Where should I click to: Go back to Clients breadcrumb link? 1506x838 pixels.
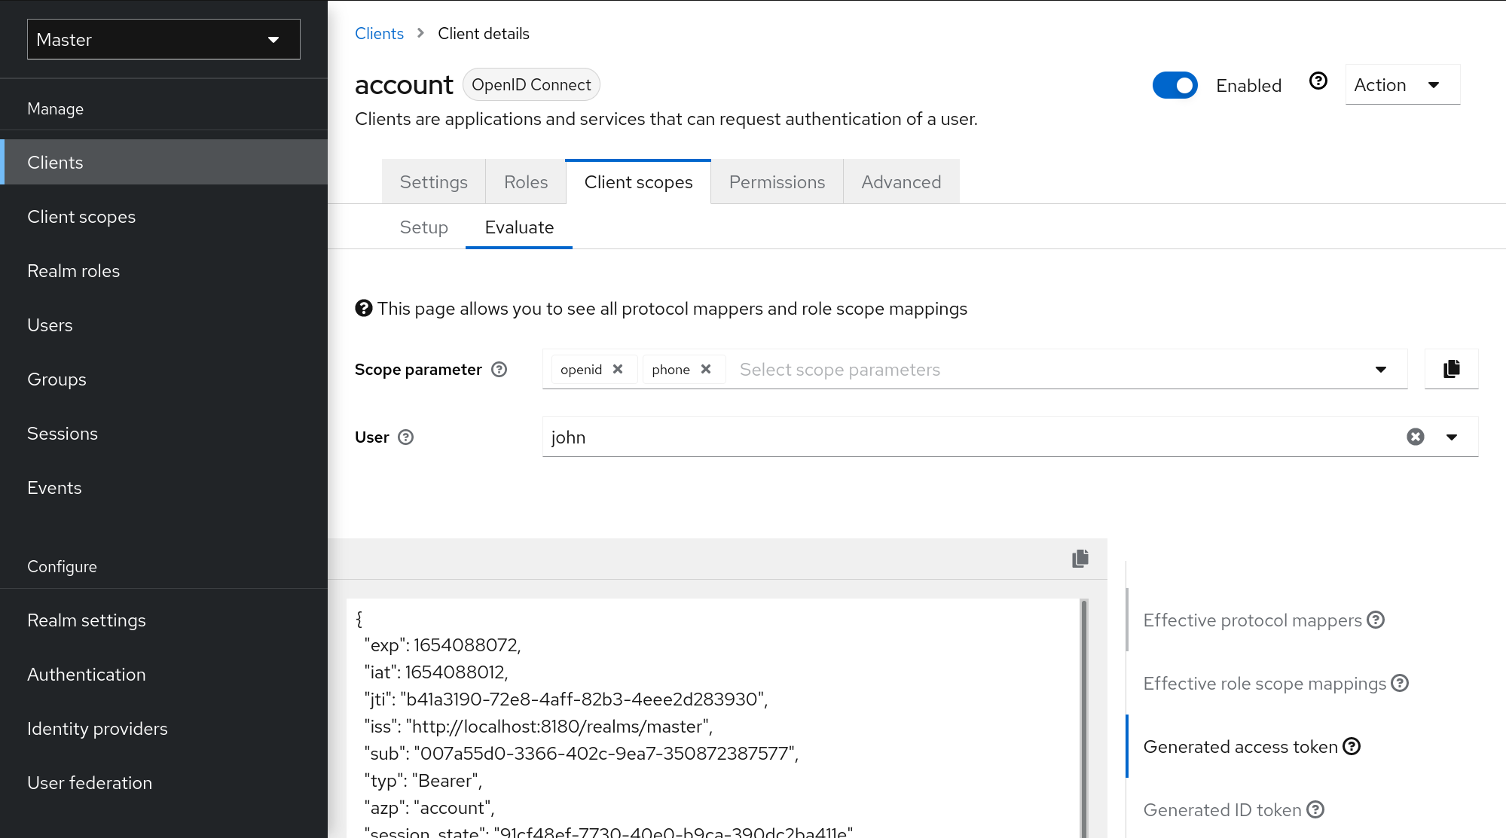(x=379, y=34)
